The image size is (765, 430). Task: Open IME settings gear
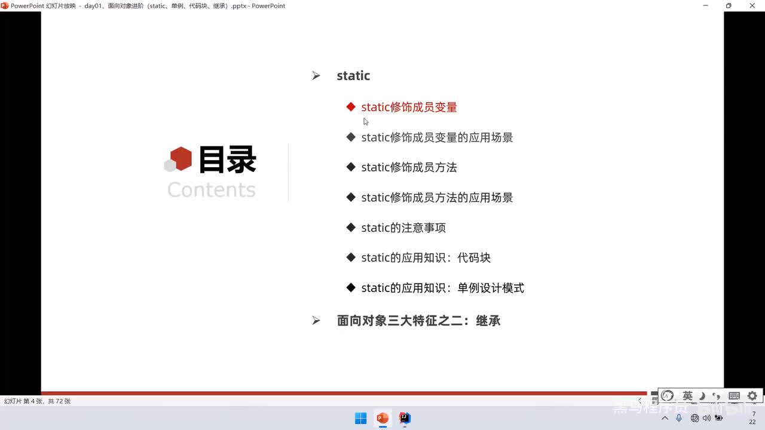click(752, 396)
